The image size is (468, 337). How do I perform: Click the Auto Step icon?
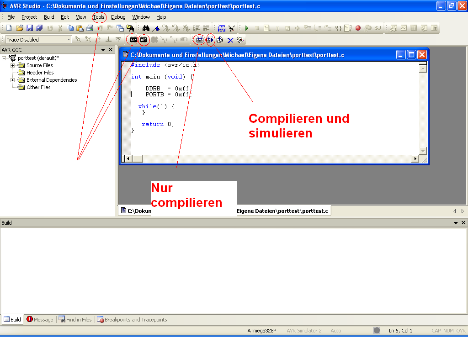click(348, 28)
